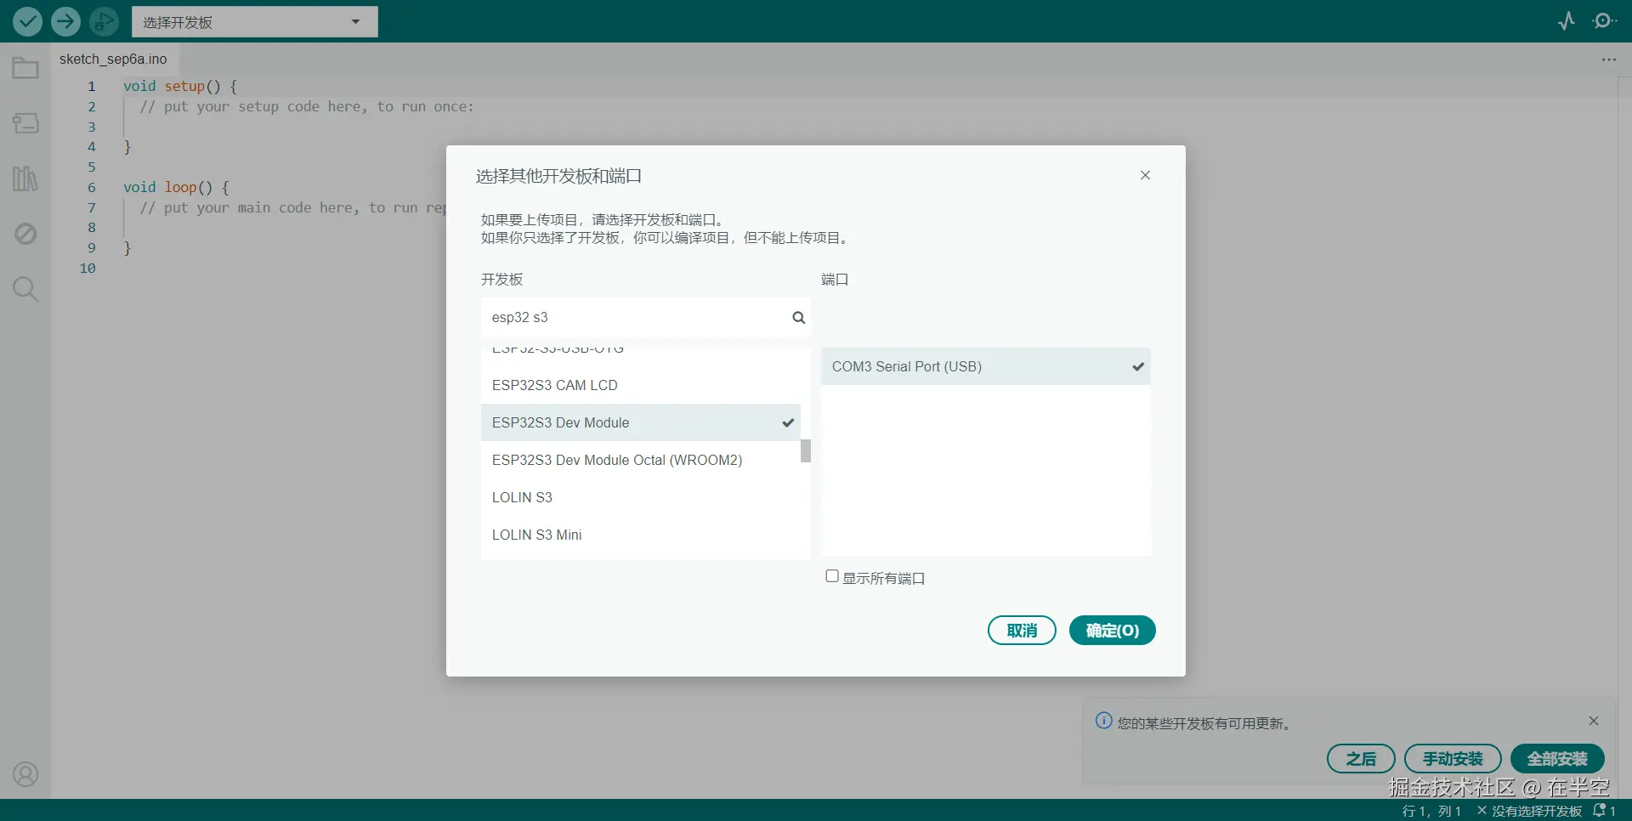The width and height of the screenshot is (1632, 821).
Task: Open the Debug panel sidebar icon
Action: click(x=25, y=234)
